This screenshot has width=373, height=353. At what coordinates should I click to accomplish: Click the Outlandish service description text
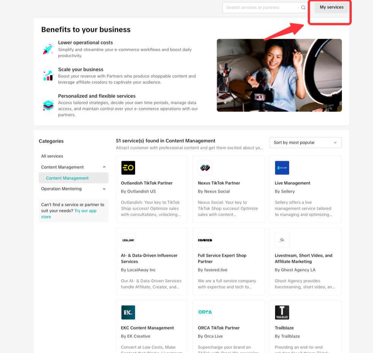151,208
